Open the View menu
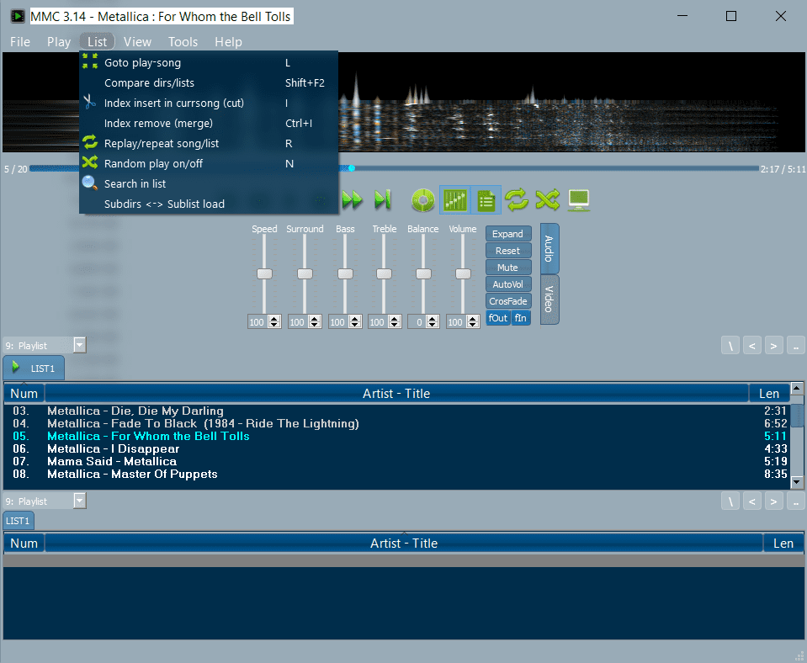Screen dimensions: 807x663 (137, 42)
